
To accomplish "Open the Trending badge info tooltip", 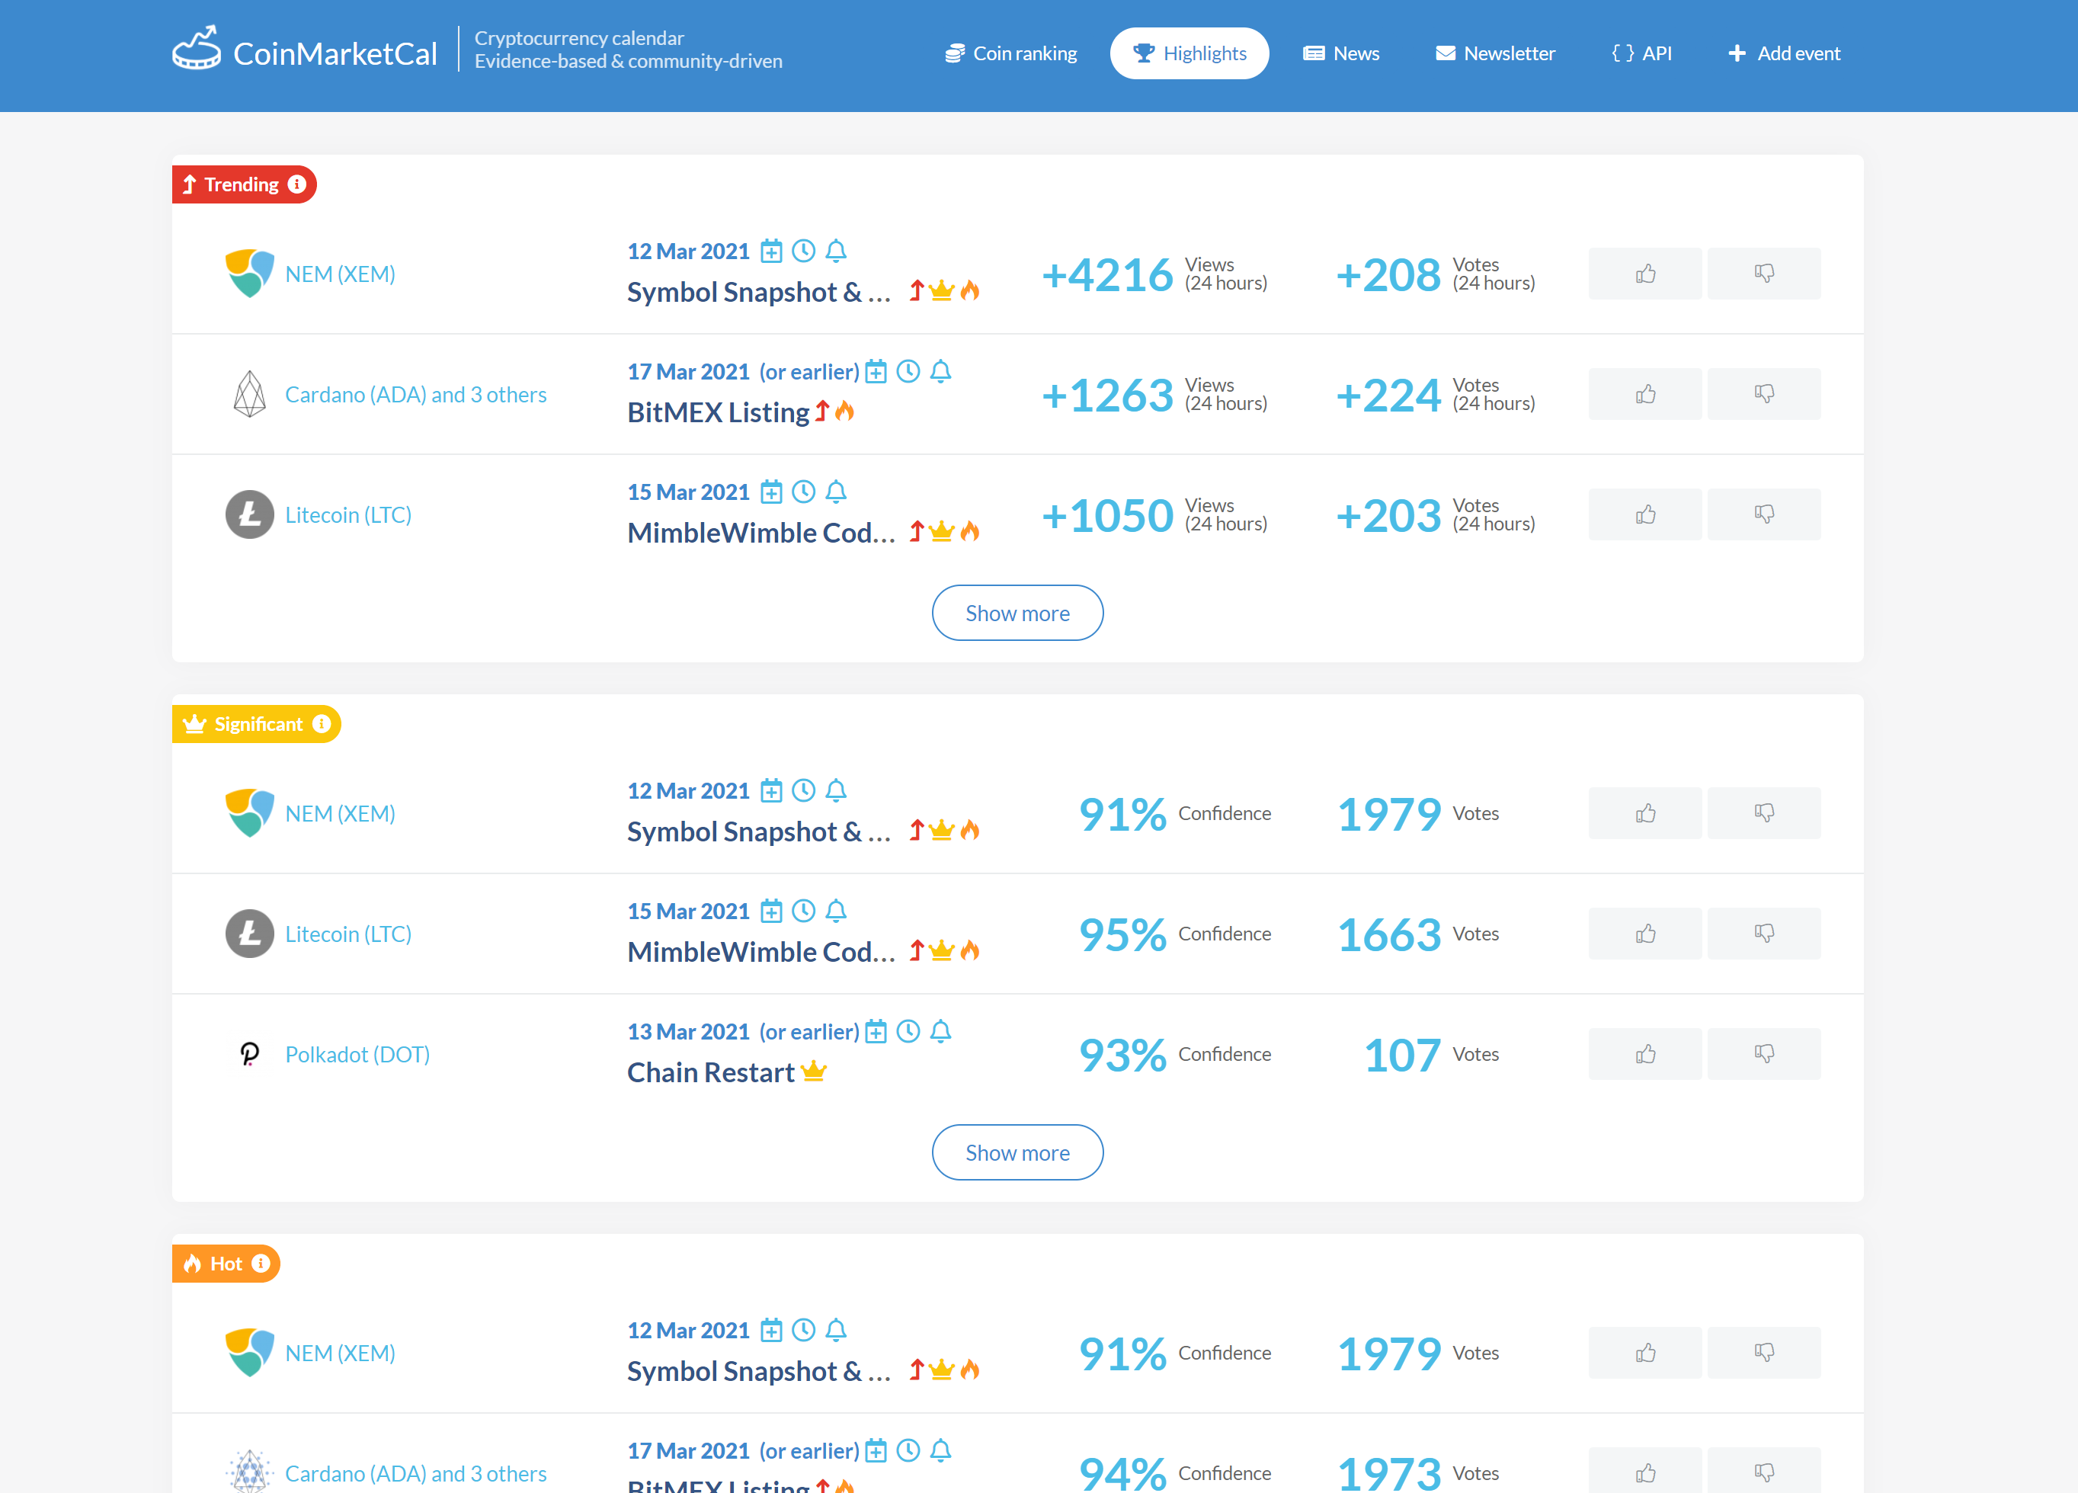I will click(297, 184).
